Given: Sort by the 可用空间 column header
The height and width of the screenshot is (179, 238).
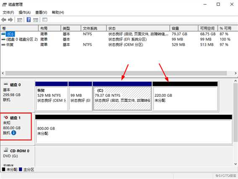Looking at the screenshot, I should [208, 29].
